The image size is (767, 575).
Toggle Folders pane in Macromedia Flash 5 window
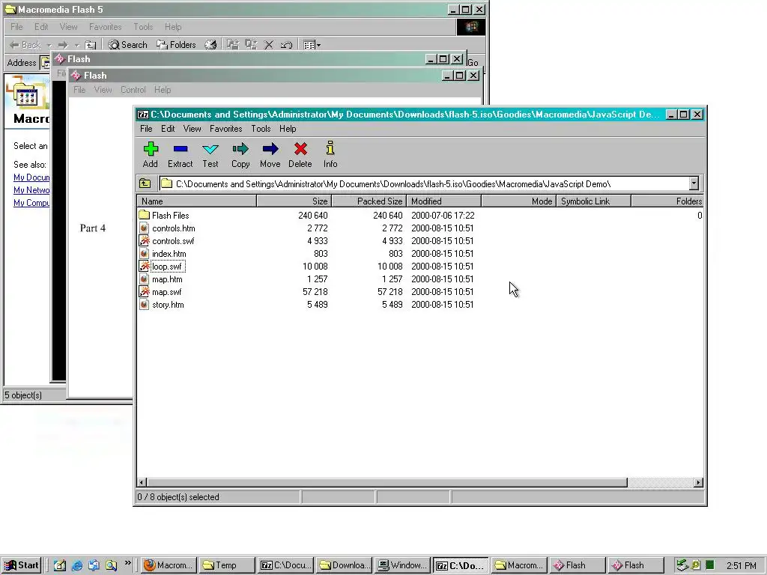click(x=176, y=44)
